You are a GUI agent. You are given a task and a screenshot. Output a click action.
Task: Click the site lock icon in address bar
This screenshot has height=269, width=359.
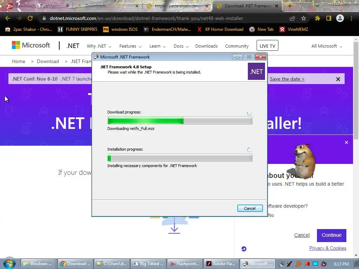[44, 18]
